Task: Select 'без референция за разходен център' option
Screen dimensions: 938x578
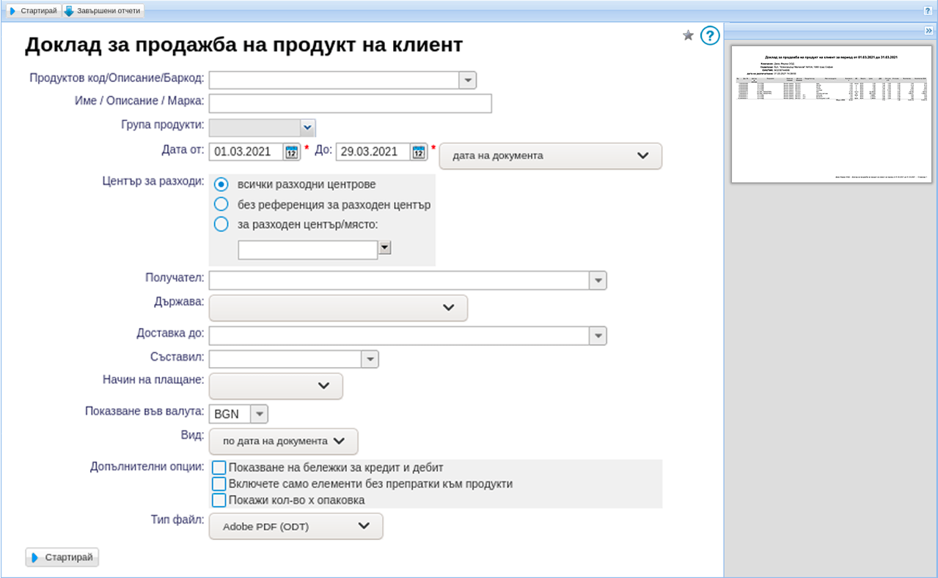Action: coord(221,204)
